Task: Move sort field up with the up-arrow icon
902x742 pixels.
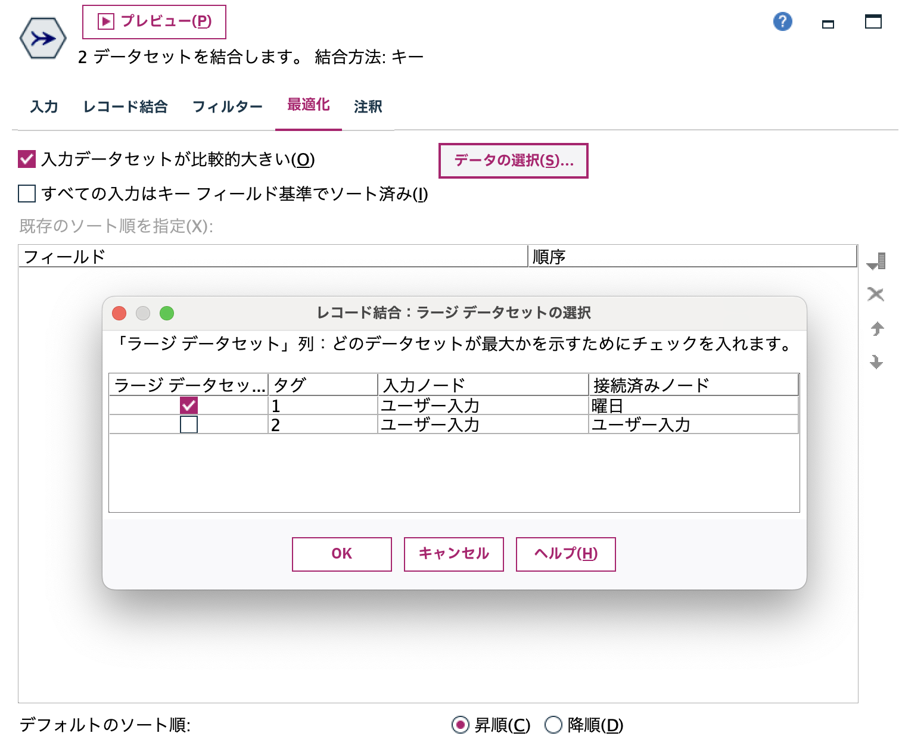Action: tap(876, 329)
